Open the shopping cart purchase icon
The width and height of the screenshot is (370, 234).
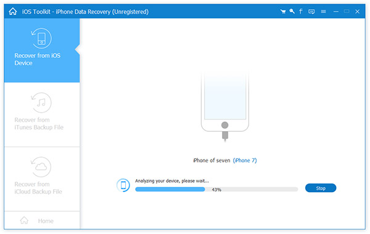pyautogui.click(x=283, y=11)
